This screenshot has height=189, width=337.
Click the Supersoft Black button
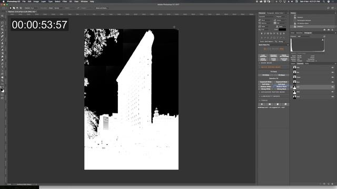point(281,82)
